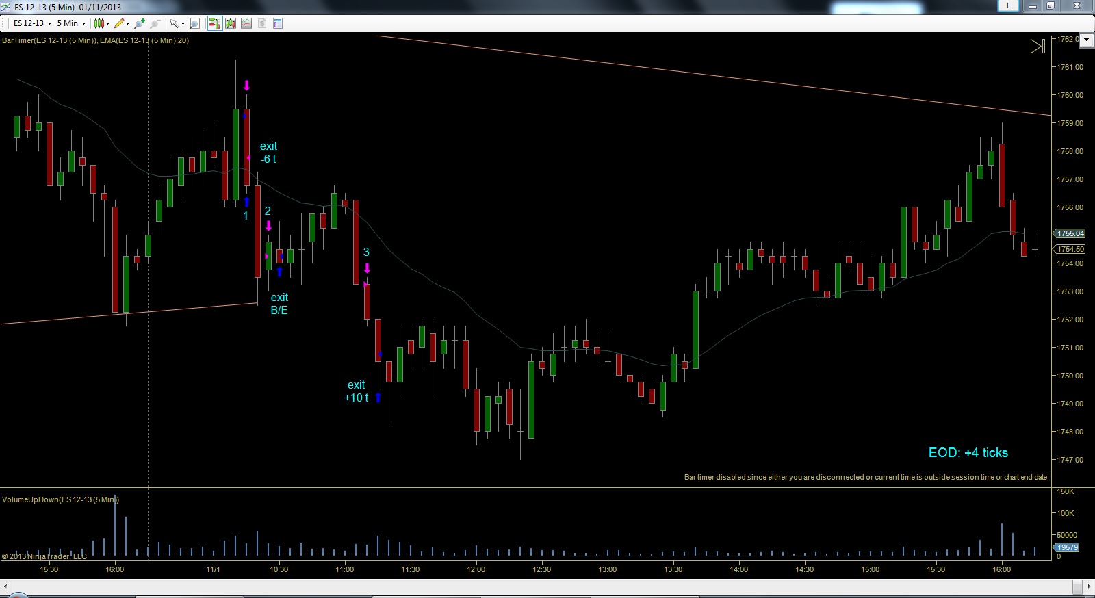Click the zoom in magnifier icon
The image size is (1095, 598).
[x=140, y=23]
